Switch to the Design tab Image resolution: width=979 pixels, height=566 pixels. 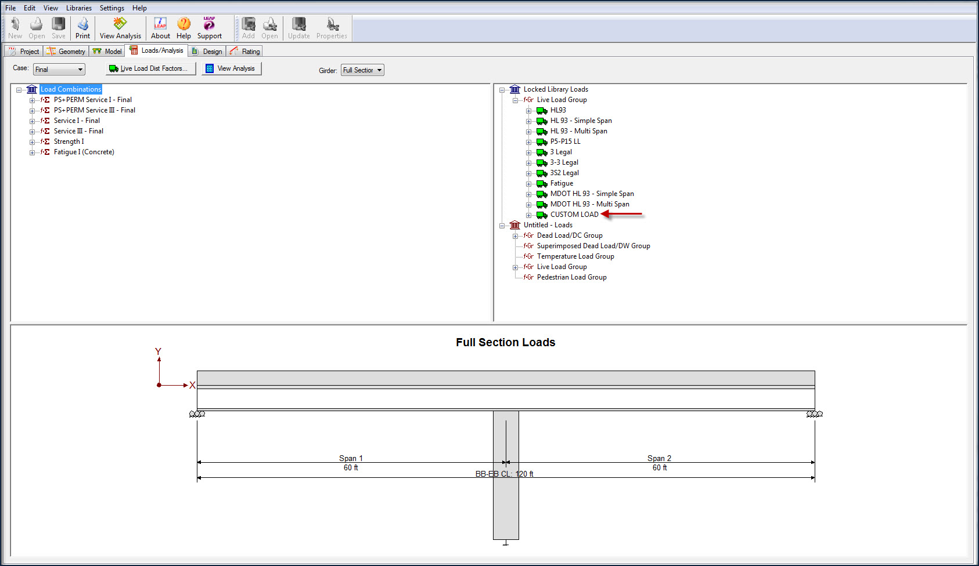[x=207, y=52]
